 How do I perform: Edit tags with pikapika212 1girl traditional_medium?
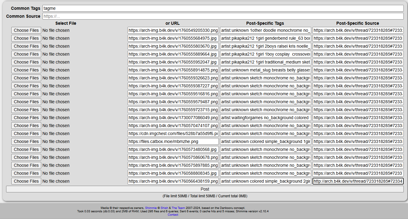[265, 62]
